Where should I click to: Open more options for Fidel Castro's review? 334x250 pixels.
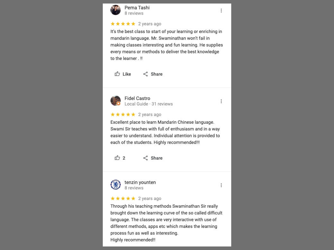(x=221, y=101)
